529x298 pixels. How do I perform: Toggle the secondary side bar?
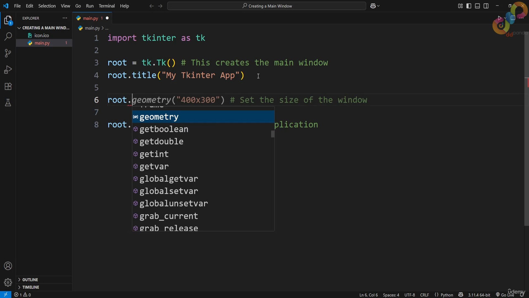(486, 6)
